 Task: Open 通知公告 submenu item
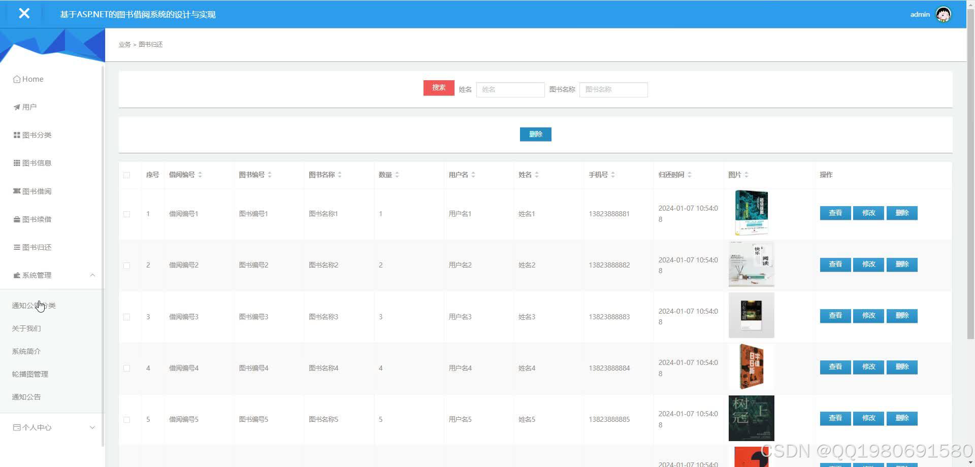click(26, 397)
